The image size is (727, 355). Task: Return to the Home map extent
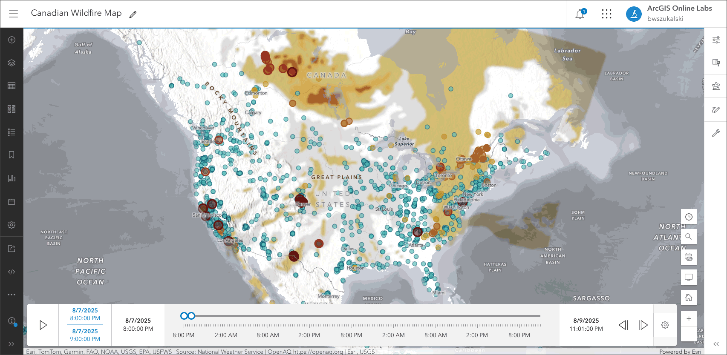coord(689,298)
